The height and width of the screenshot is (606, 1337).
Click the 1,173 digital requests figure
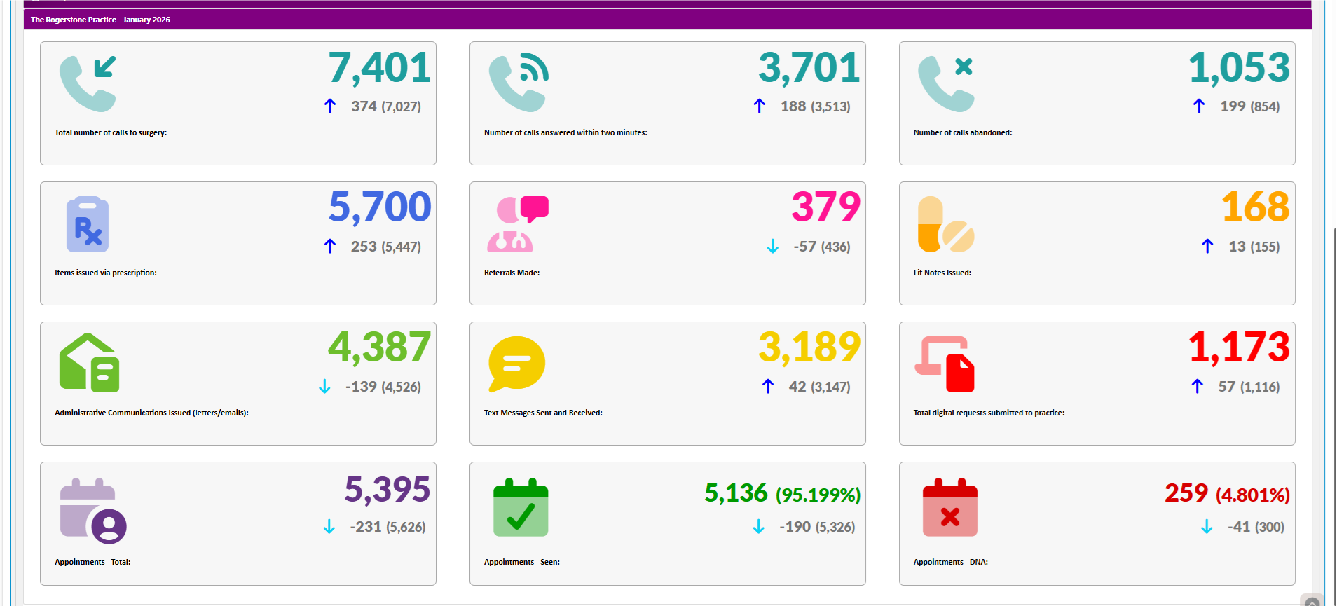1238,347
